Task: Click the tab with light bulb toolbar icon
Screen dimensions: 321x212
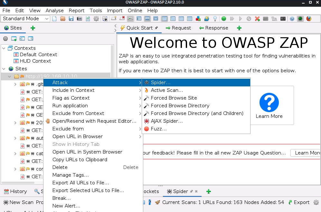Action: 114,19
